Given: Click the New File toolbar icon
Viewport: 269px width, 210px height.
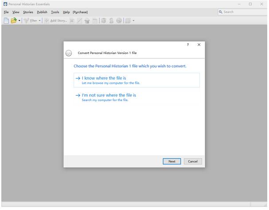Looking at the screenshot, I should pos(6,20).
